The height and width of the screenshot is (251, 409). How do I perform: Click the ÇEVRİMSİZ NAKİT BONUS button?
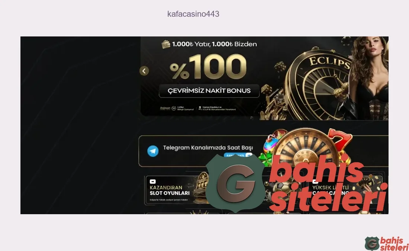pos(209,90)
